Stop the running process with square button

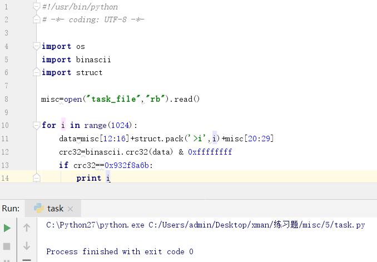(x=7, y=246)
